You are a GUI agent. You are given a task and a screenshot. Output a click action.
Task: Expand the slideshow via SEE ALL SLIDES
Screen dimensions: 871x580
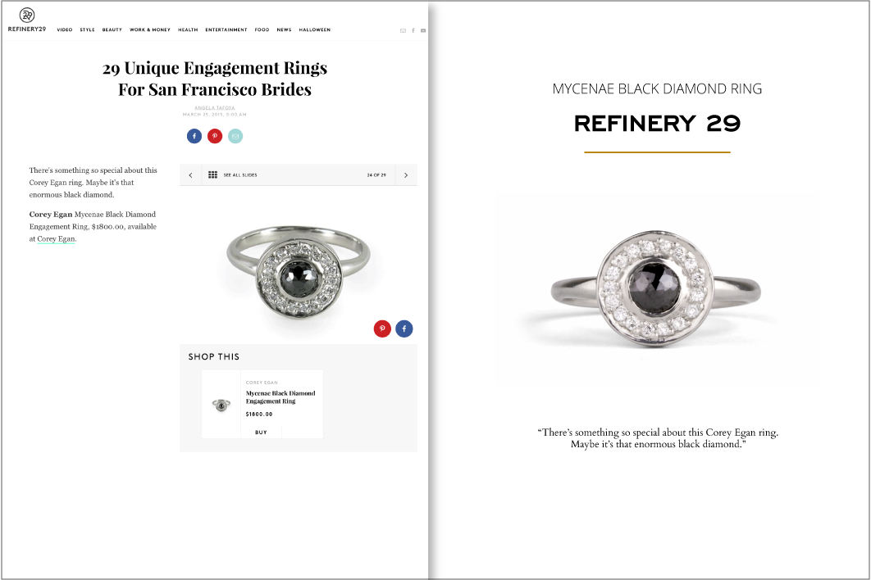coord(241,174)
